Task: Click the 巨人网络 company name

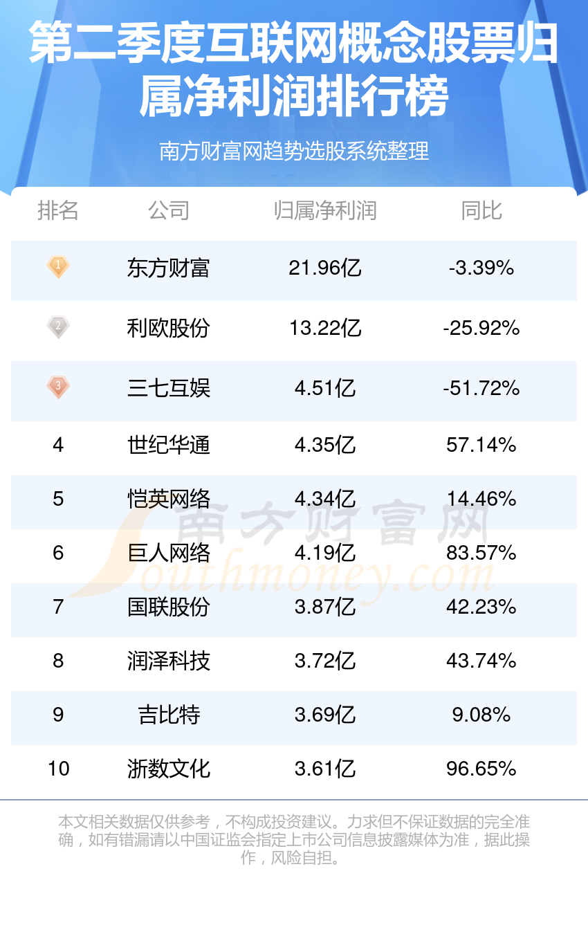Action: pyautogui.click(x=169, y=552)
